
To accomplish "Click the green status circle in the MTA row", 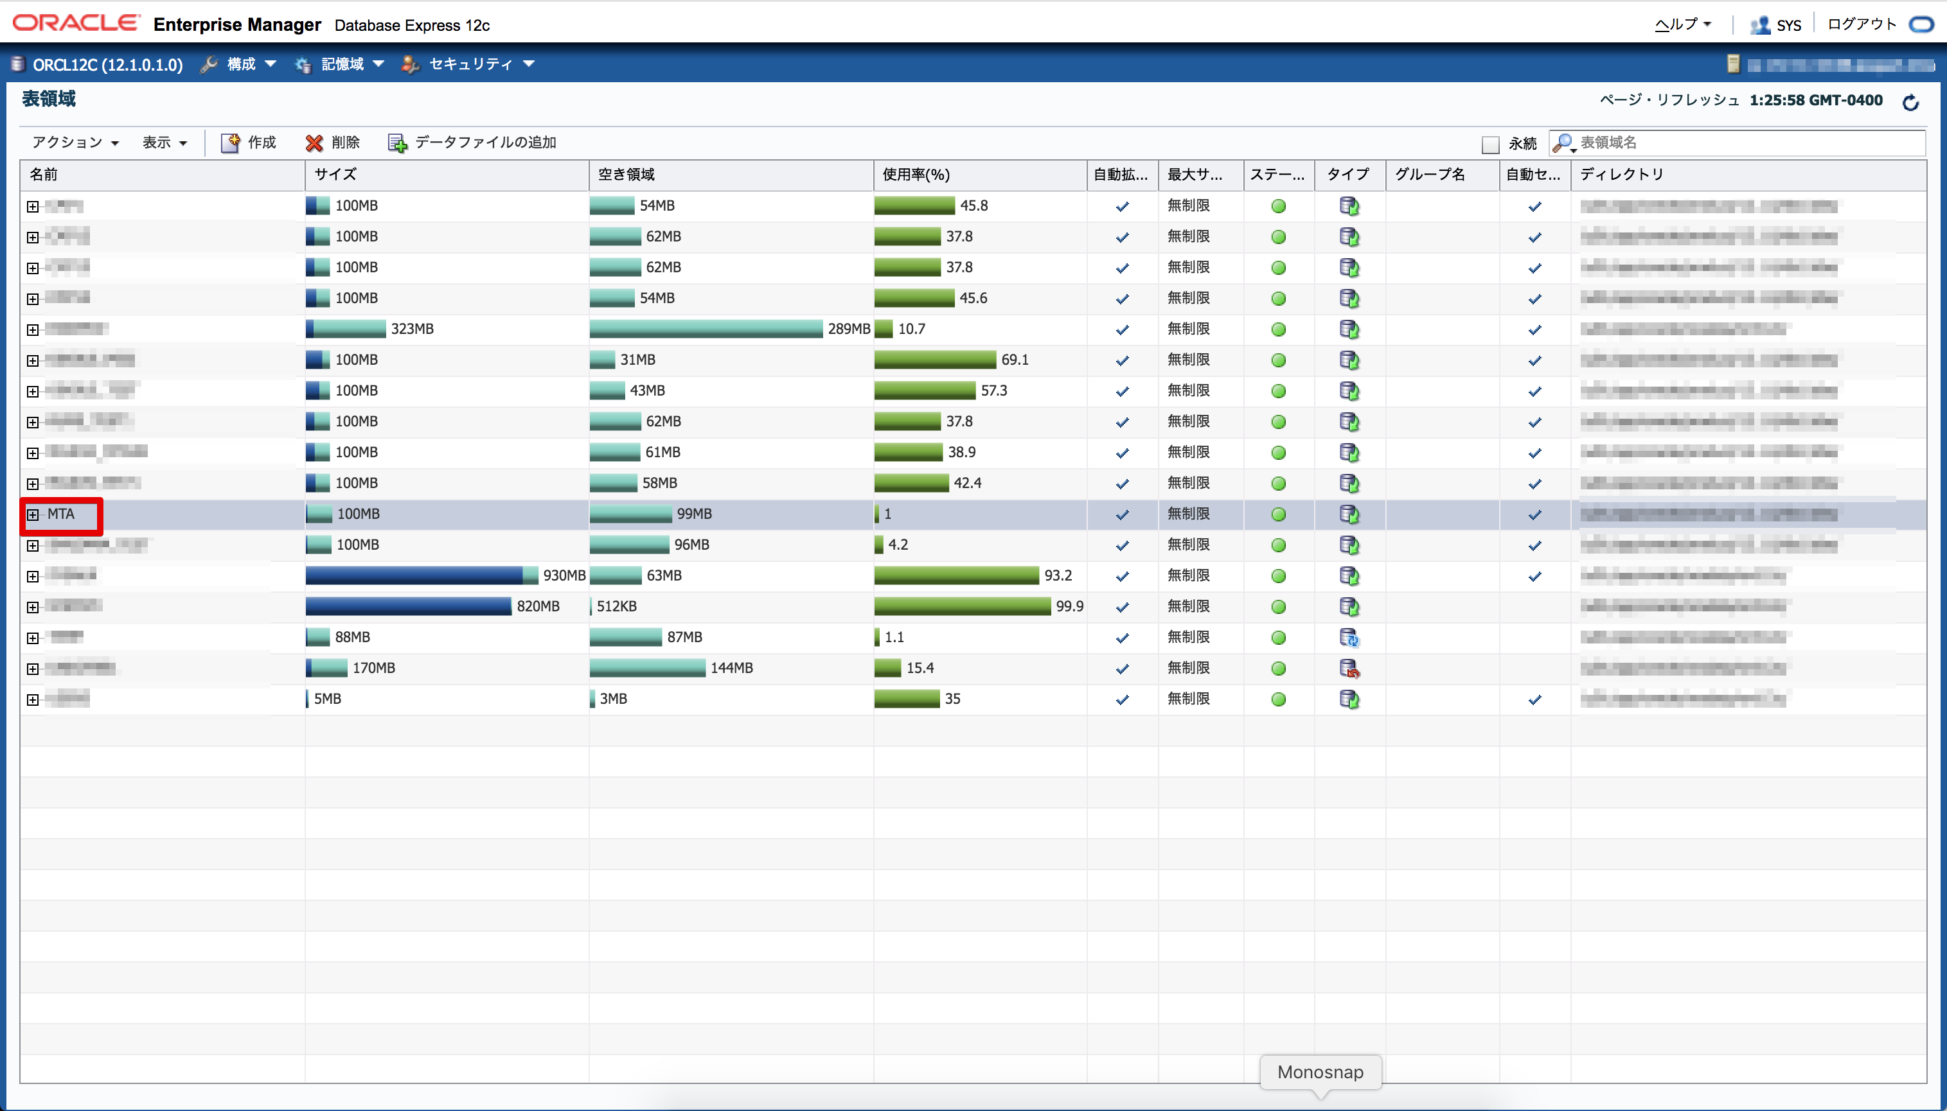I will coord(1278,514).
